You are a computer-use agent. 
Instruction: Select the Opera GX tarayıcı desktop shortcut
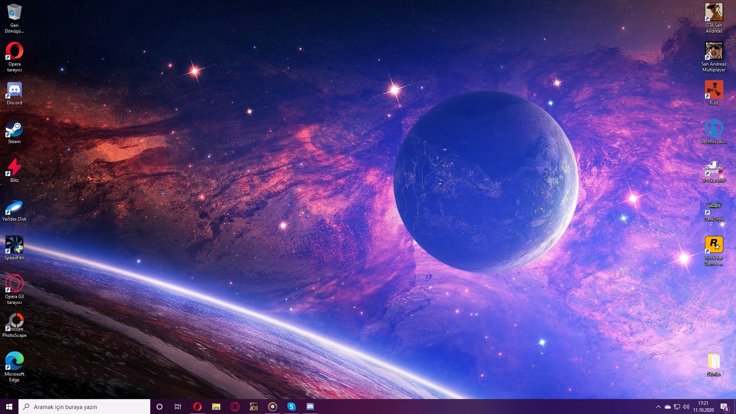click(14, 290)
